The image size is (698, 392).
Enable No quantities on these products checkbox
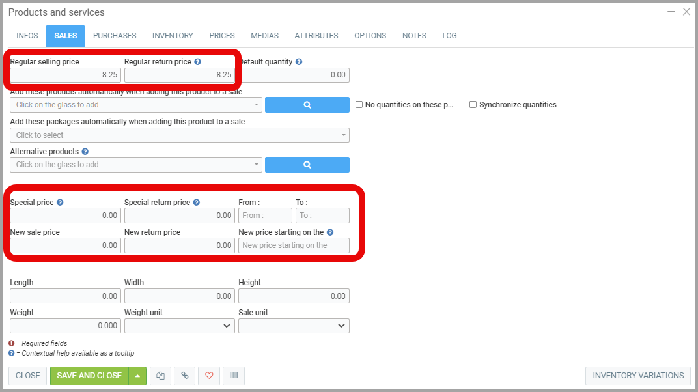point(359,105)
